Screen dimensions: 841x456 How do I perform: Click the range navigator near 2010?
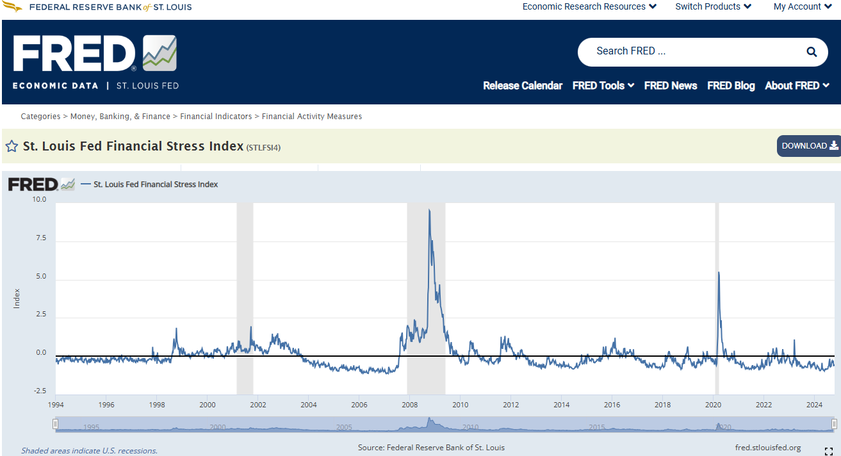pos(470,427)
